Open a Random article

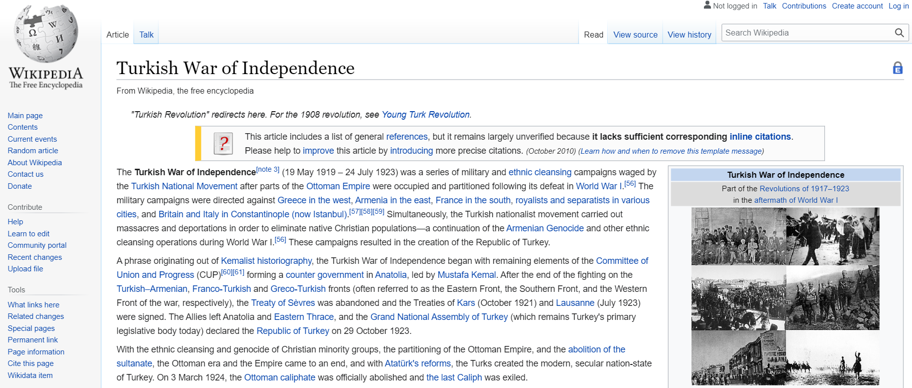tap(33, 151)
